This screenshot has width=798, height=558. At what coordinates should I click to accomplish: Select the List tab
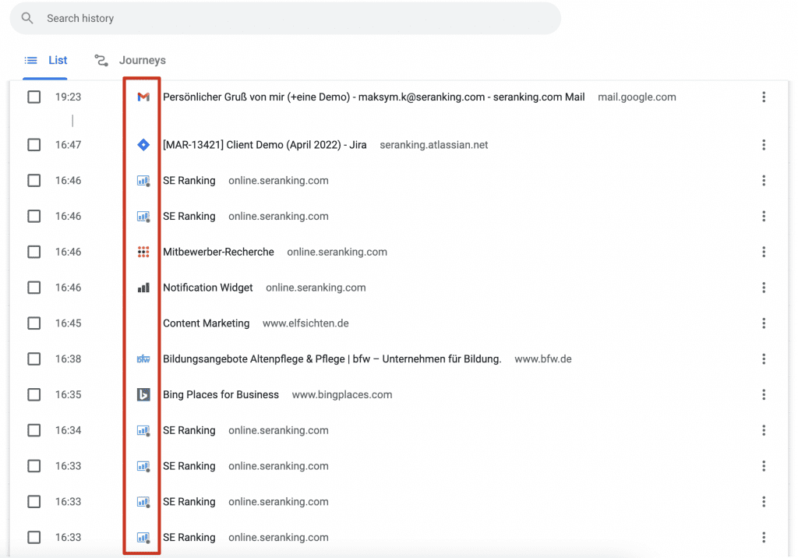coord(47,60)
